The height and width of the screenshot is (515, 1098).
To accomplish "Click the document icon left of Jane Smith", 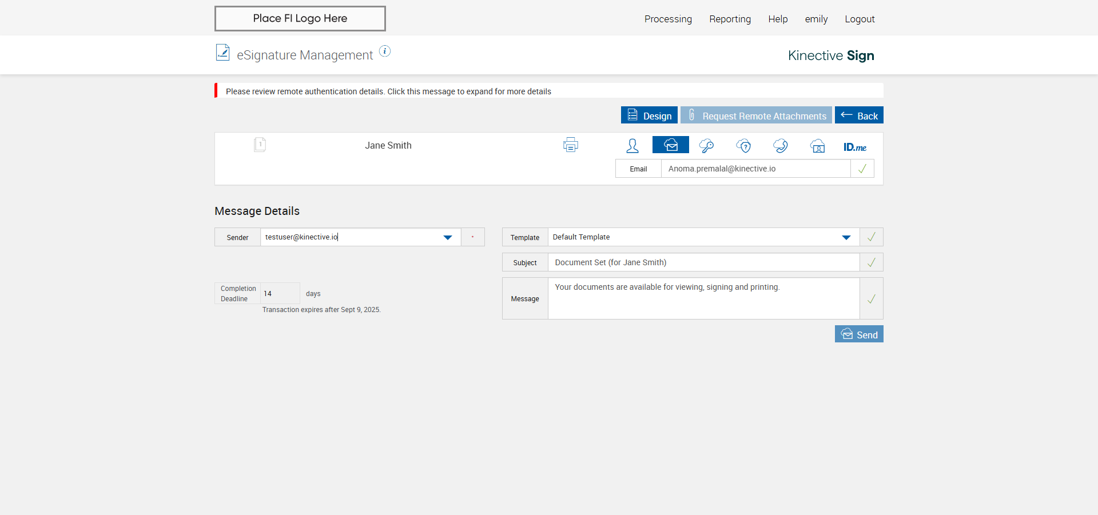I will point(260,145).
